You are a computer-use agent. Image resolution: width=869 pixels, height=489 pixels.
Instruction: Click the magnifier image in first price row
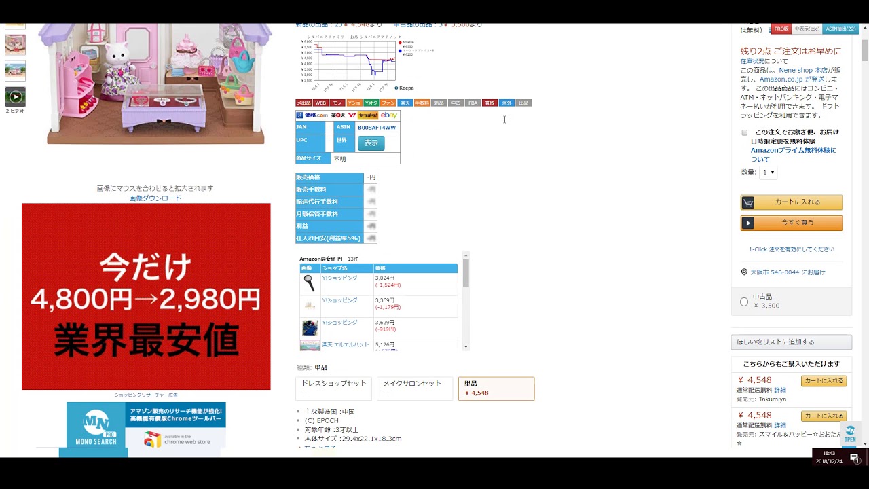pyautogui.click(x=310, y=283)
